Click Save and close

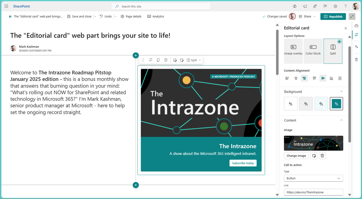pyautogui.click(x=79, y=16)
